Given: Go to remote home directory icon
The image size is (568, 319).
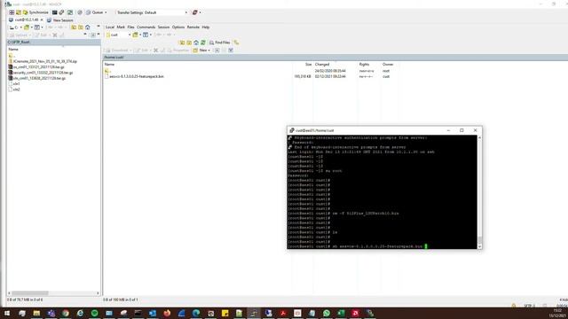Looking at the screenshot, I should pos(196,43).
